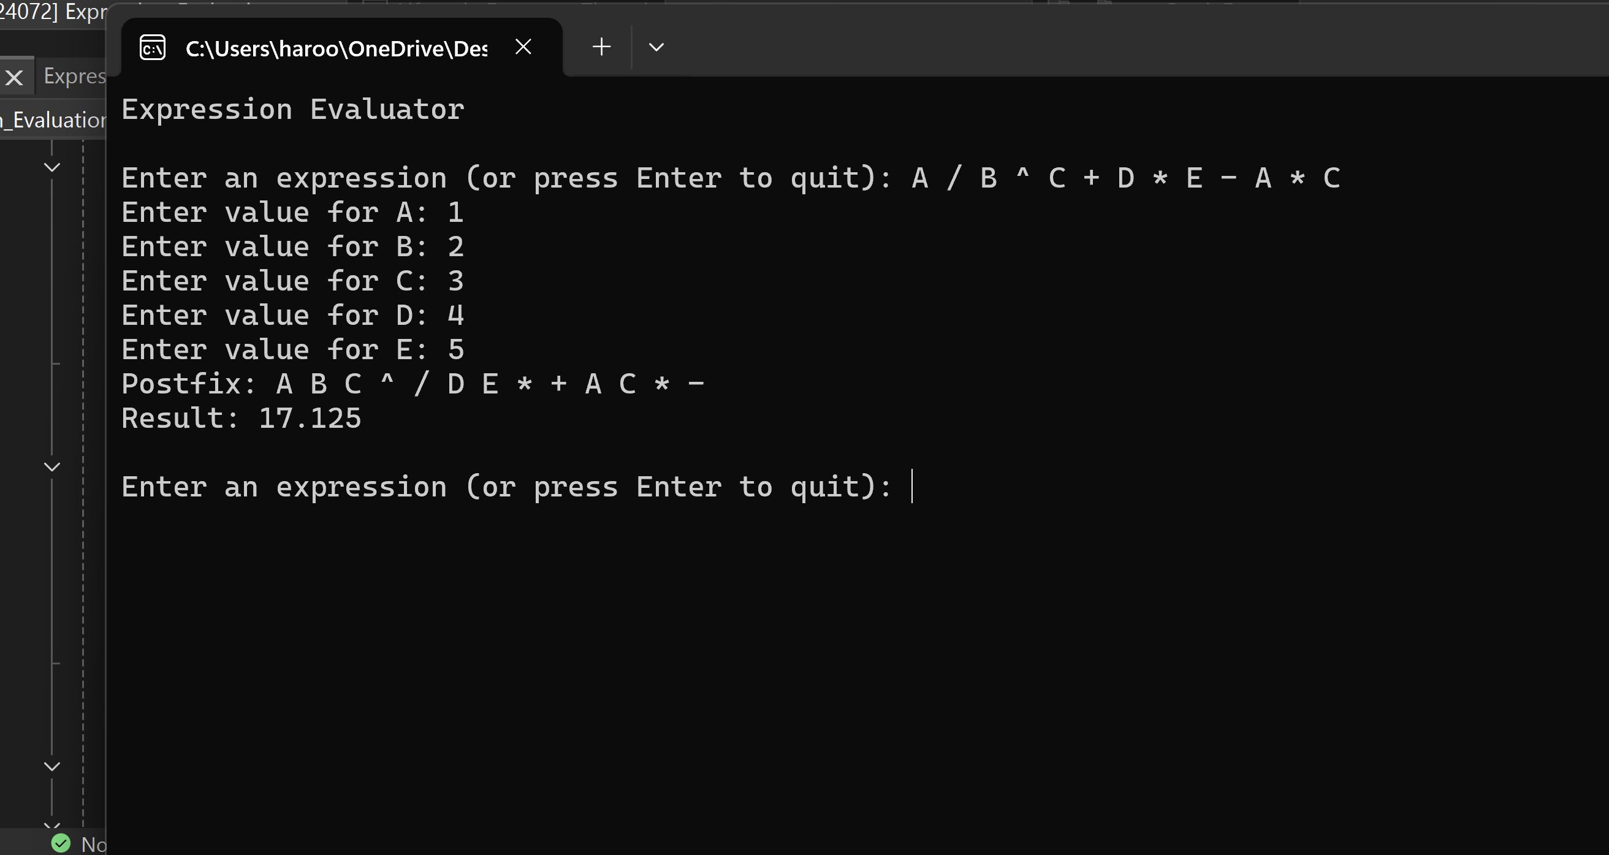Click the Result: 17.125 output line
1609x855 pixels.
pos(241,418)
